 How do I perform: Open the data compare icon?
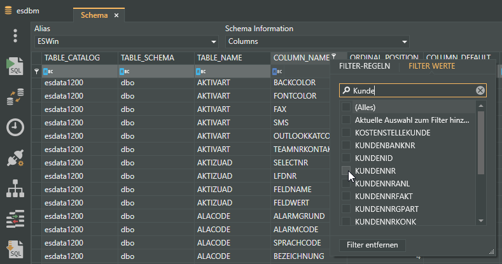(15, 219)
